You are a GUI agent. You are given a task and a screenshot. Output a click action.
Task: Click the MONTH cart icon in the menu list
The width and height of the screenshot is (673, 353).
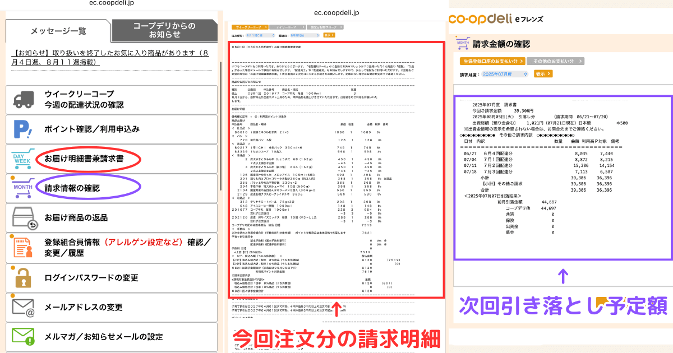tap(23, 188)
